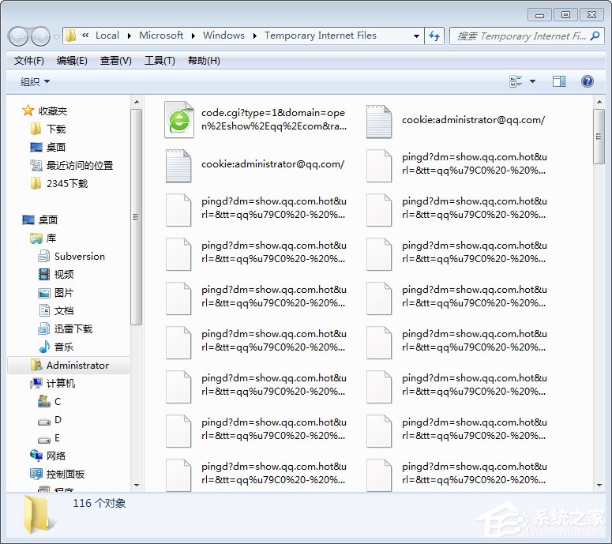Open the 查看(V) menu
This screenshot has width=612, height=544.
click(115, 61)
